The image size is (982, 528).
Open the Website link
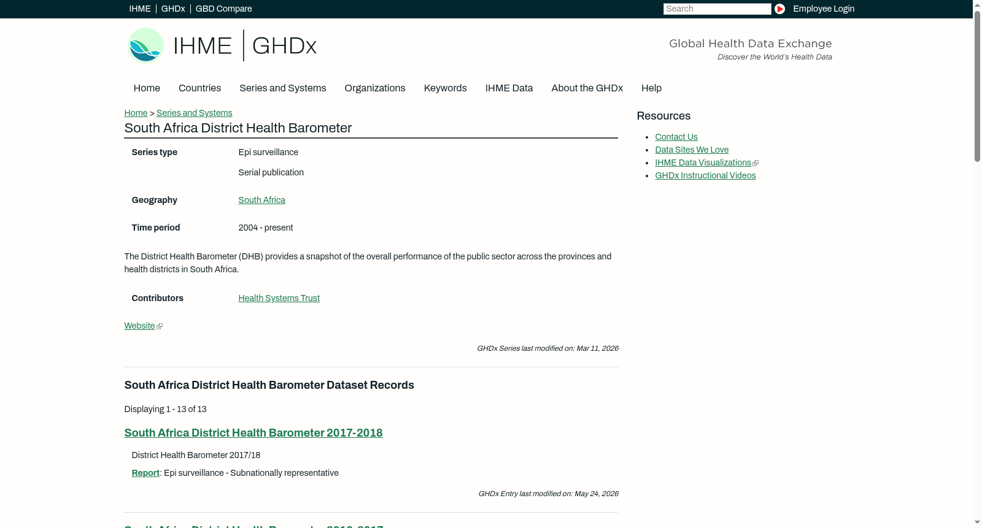140,326
